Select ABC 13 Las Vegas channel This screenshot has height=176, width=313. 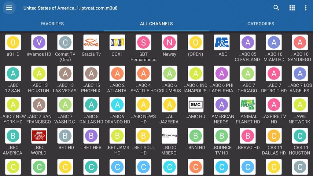click(65, 74)
